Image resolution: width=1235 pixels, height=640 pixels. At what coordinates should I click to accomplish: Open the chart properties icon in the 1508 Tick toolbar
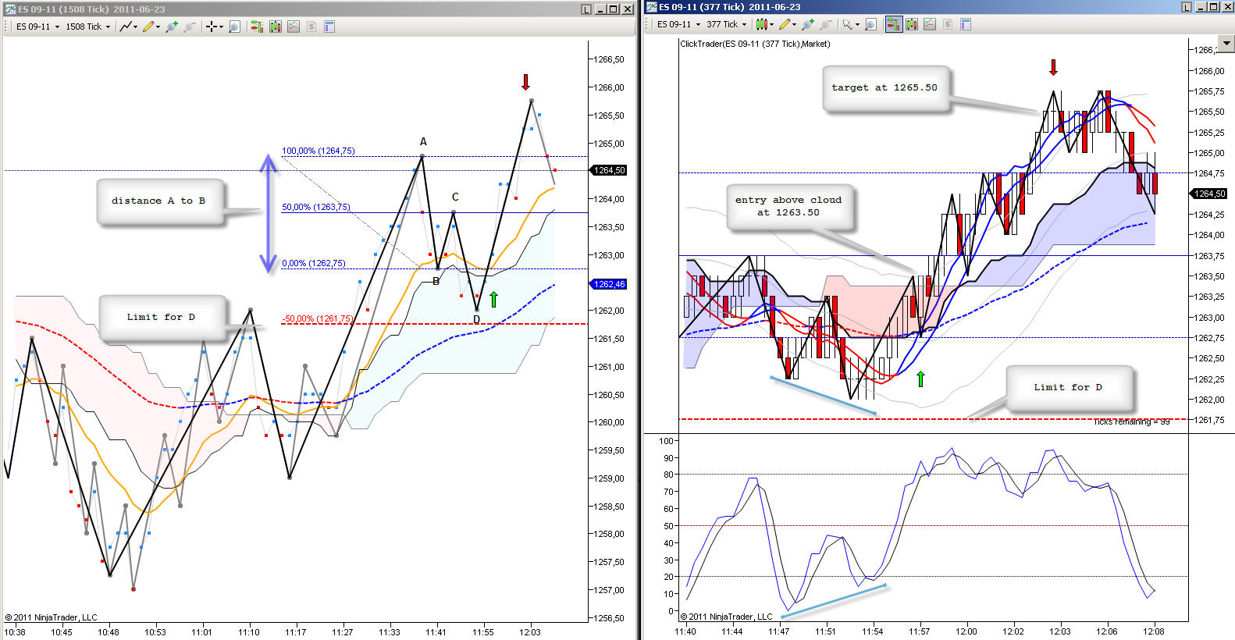[x=329, y=27]
